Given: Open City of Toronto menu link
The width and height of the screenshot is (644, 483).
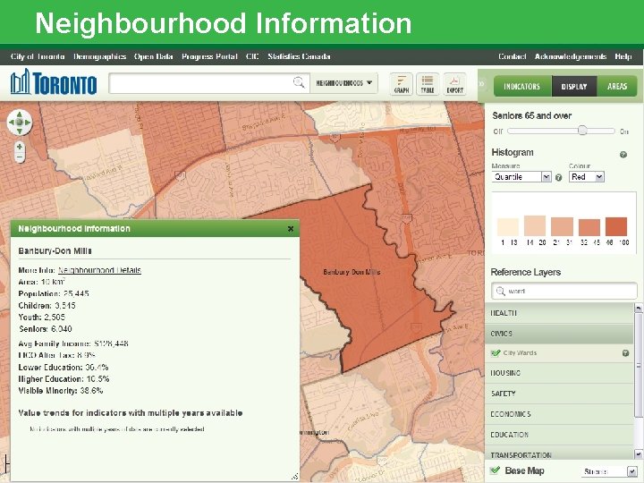Looking at the screenshot, I should coord(38,56).
